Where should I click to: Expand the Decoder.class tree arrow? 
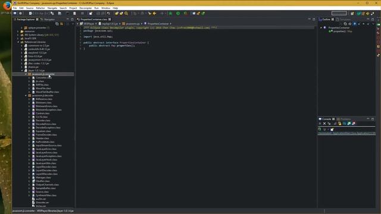29,120
